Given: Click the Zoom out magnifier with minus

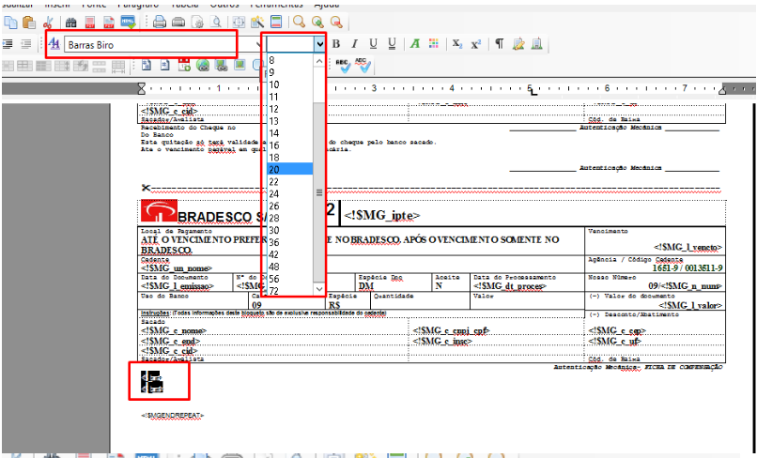Looking at the screenshot, I should [336, 23].
